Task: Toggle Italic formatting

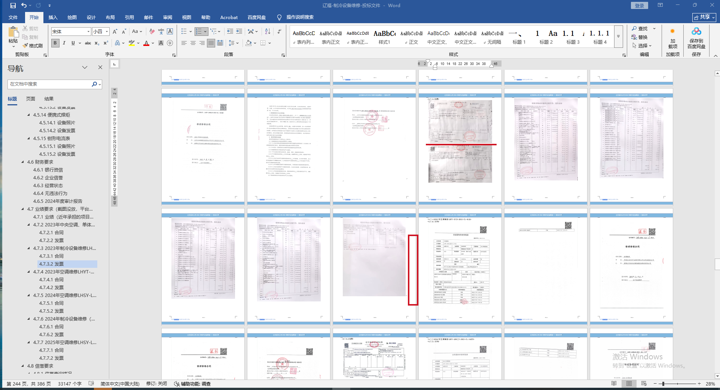Action: 64,43
